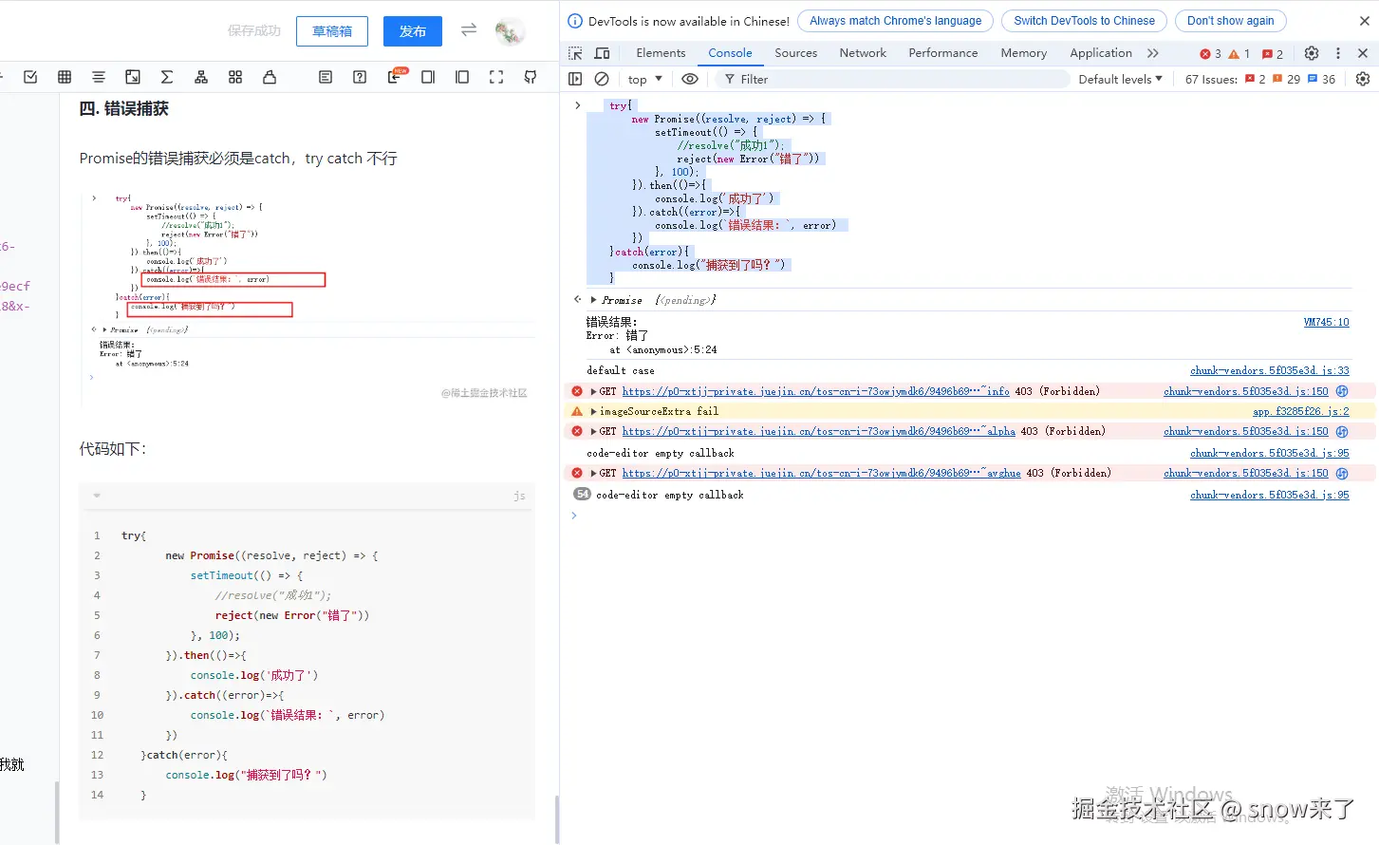Viewport: 1379px width, 845px height.
Task: Toggle fullscreen editor mode
Action: tap(496, 77)
